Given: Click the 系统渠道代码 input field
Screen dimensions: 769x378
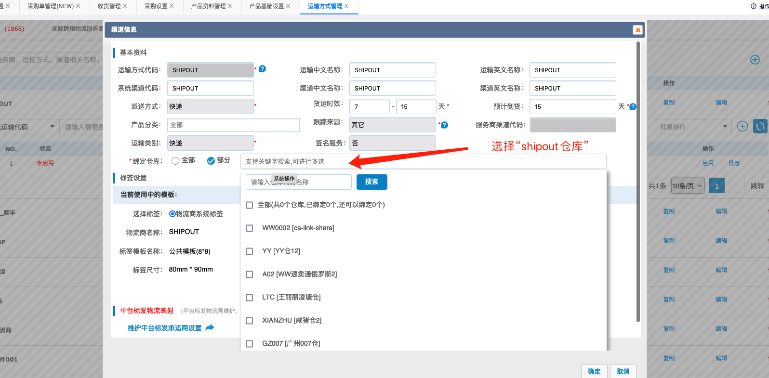Looking at the screenshot, I should pos(211,88).
